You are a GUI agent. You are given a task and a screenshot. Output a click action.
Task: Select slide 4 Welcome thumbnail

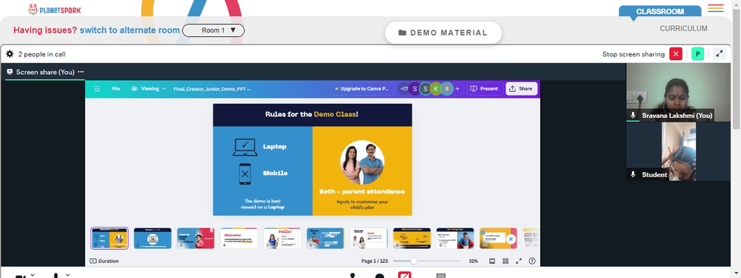click(x=239, y=238)
